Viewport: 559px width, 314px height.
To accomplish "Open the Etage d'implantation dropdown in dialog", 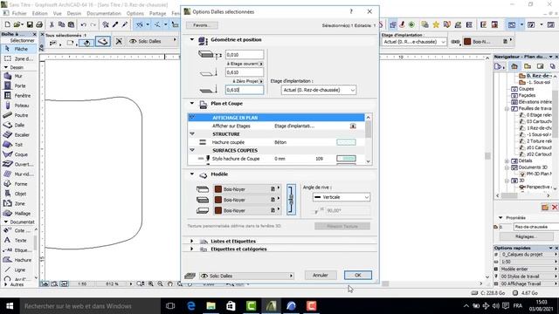I will [318, 90].
